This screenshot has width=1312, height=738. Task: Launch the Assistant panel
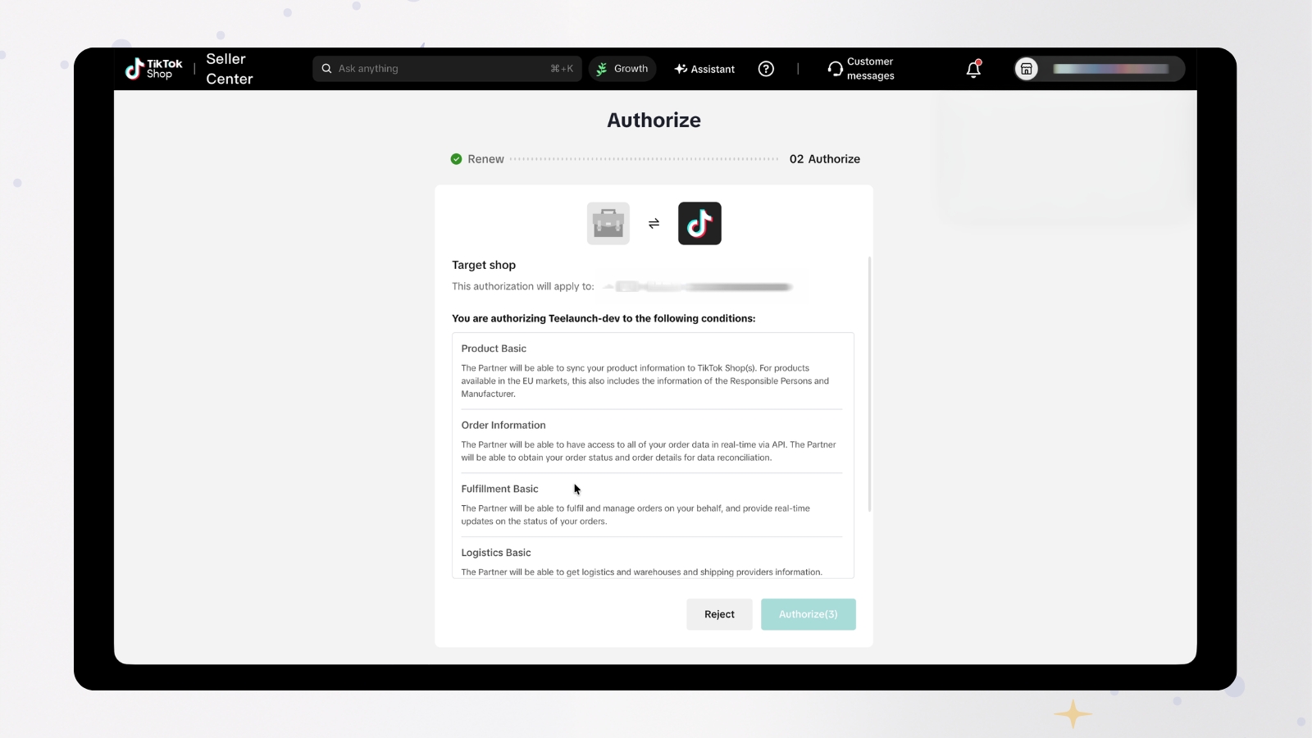click(x=704, y=69)
